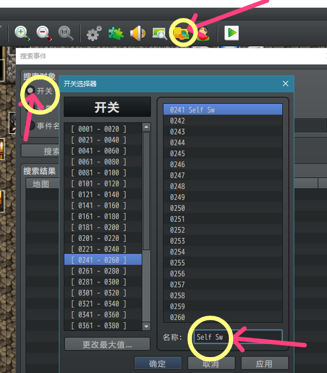Confirm with the 确定 button
The width and height of the screenshot is (327, 373).
click(158, 364)
